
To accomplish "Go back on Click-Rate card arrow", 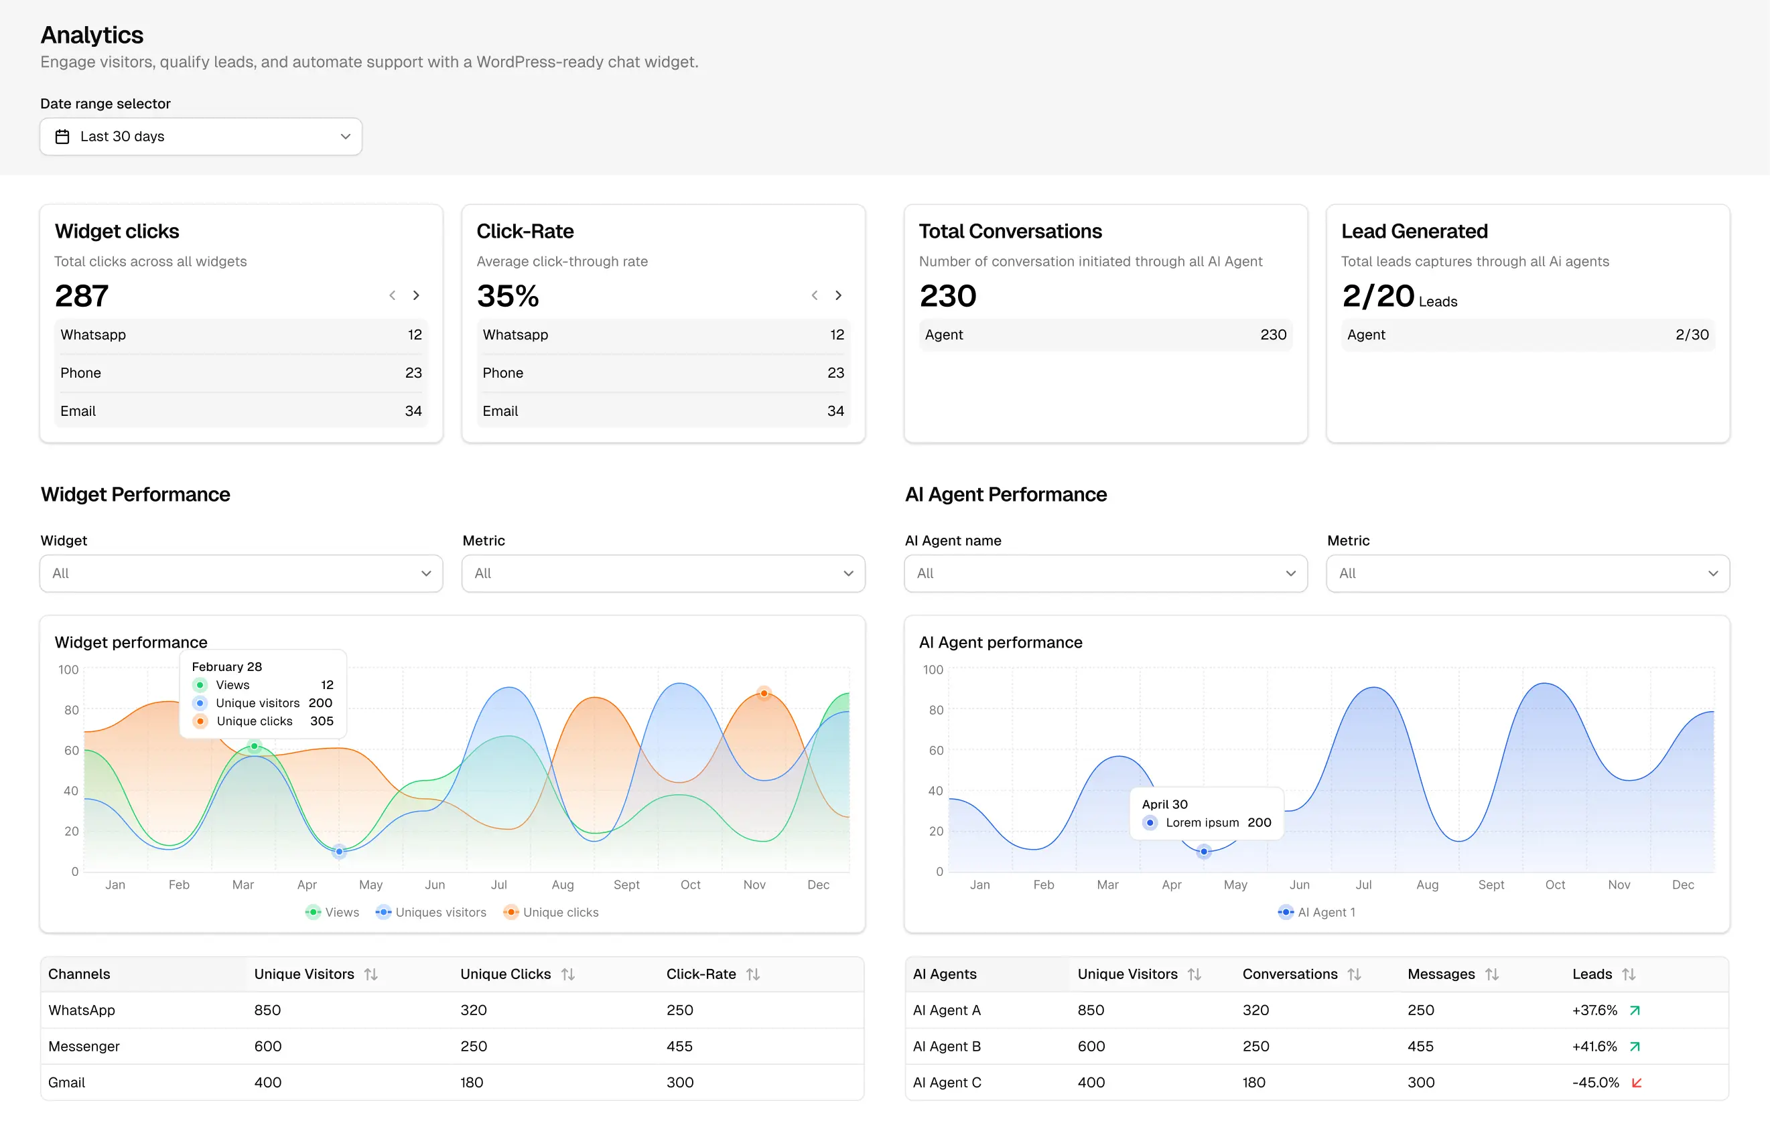I will pyautogui.click(x=815, y=295).
